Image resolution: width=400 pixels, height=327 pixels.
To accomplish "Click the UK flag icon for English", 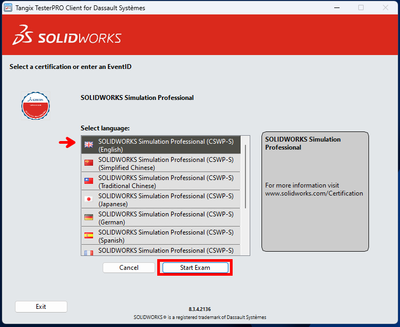I will (89, 145).
